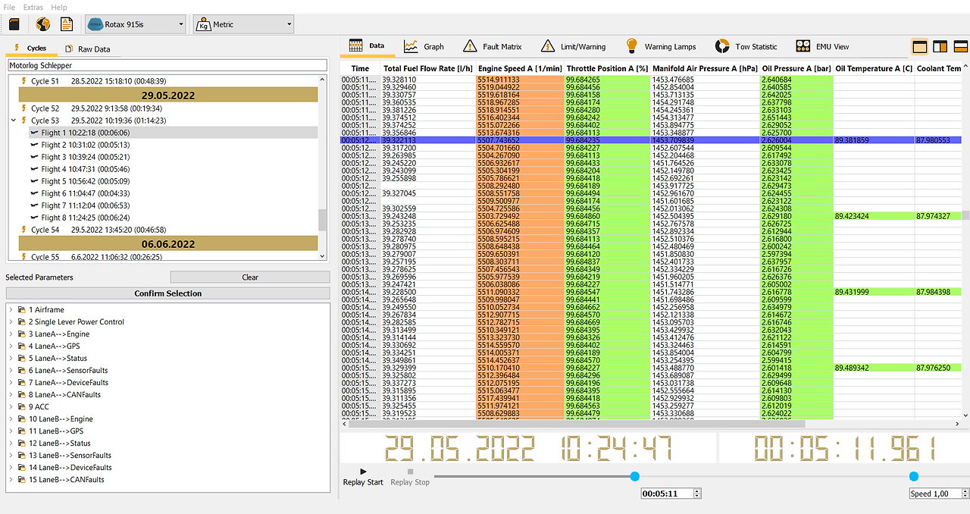The image size is (970, 514).
Task: Open the File menu
Action: [9, 7]
